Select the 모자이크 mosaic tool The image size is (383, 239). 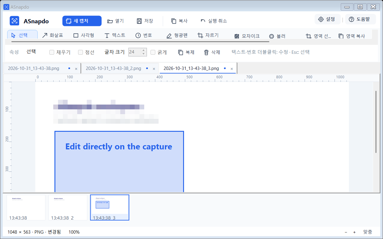[247, 36]
